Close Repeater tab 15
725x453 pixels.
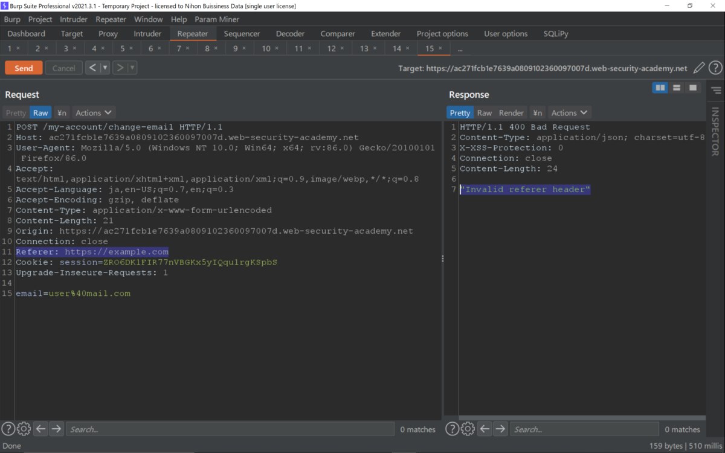(440, 48)
